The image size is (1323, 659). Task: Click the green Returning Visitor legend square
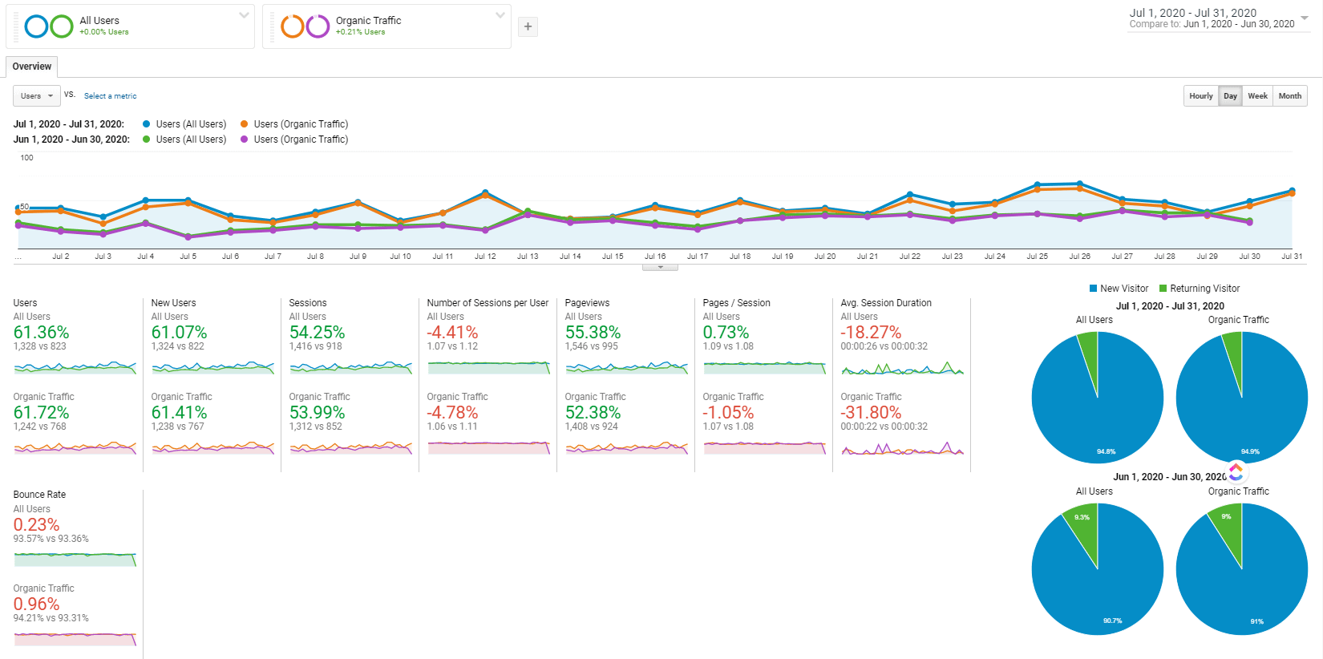[x=1163, y=289]
